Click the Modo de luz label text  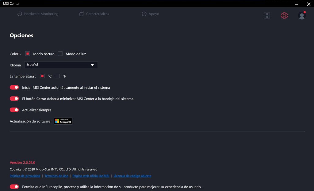(x=76, y=54)
